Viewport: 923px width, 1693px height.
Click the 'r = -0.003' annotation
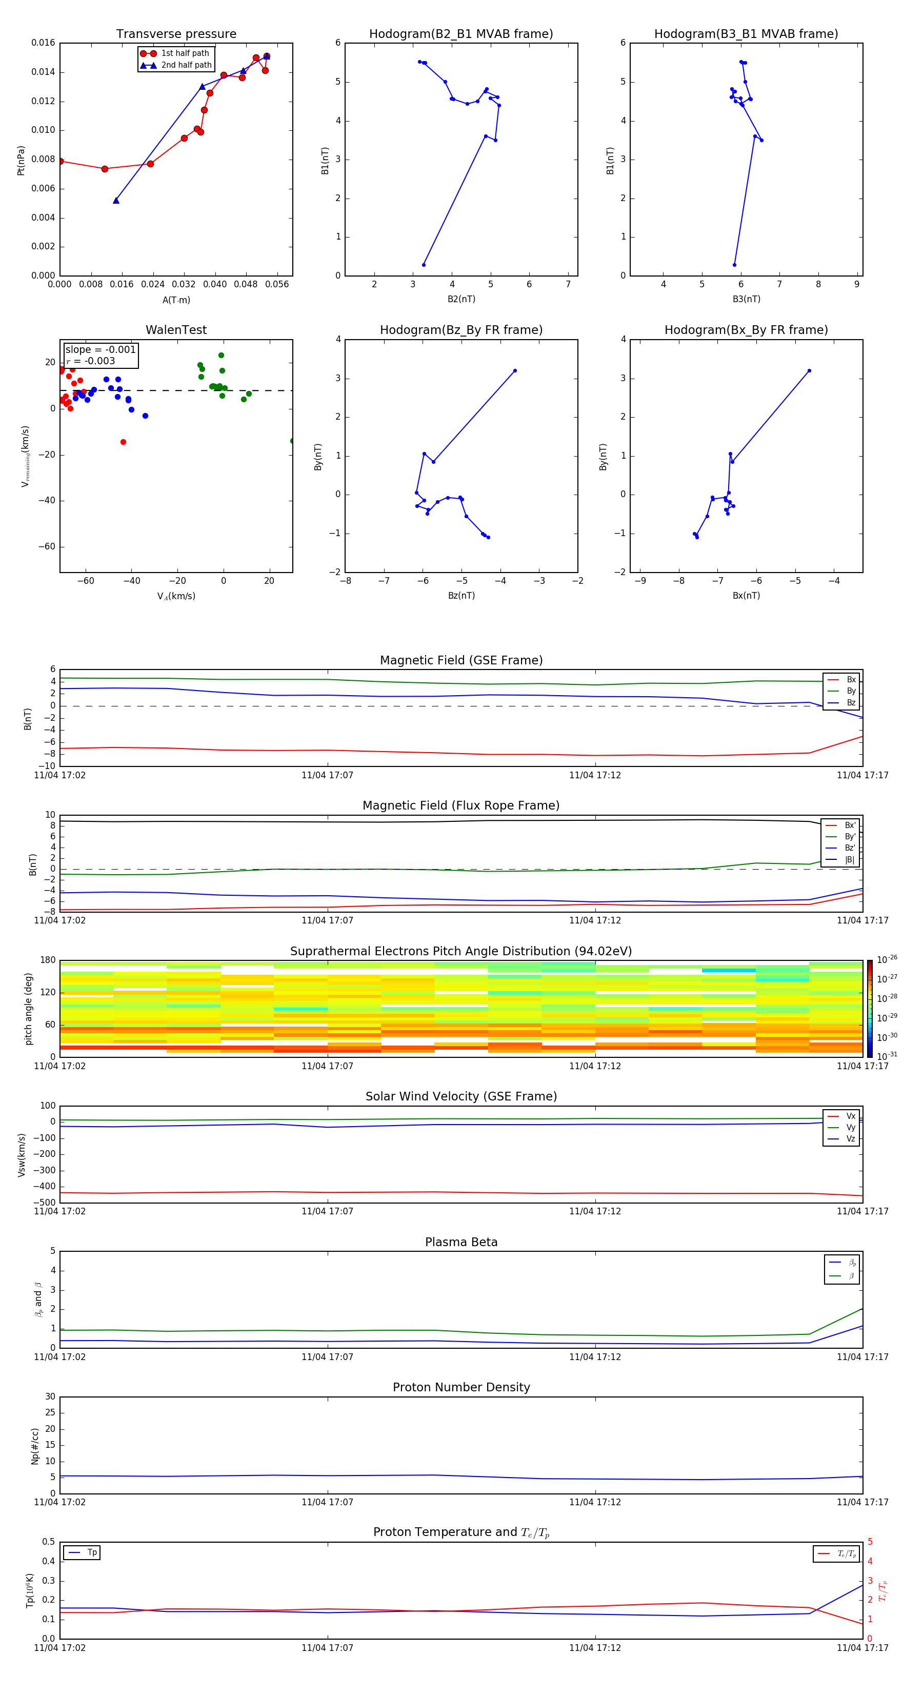tap(91, 361)
